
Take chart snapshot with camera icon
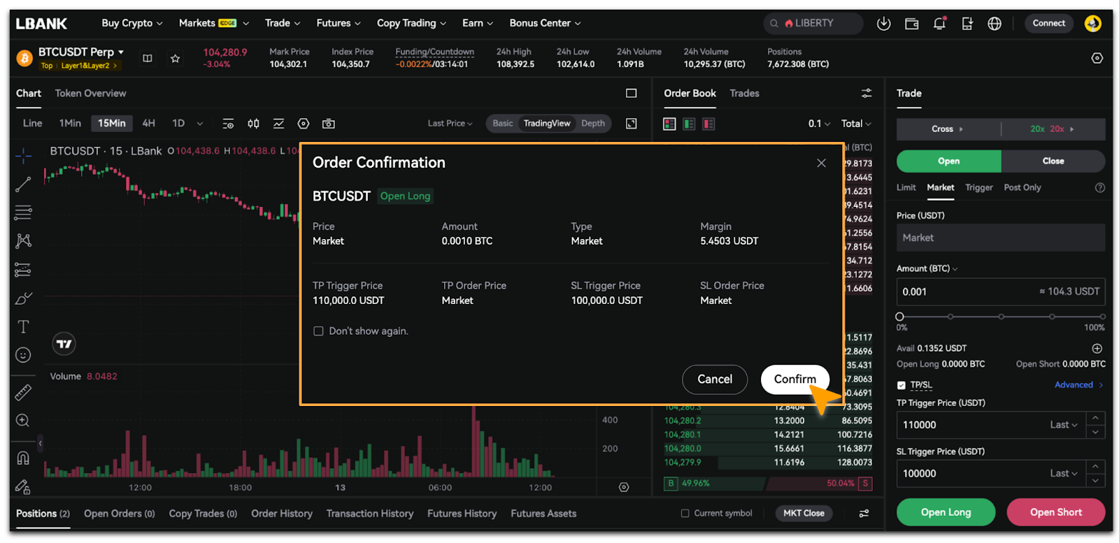(328, 124)
